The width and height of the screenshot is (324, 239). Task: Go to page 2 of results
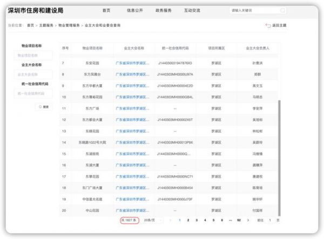pyautogui.click(x=188, y=220)
